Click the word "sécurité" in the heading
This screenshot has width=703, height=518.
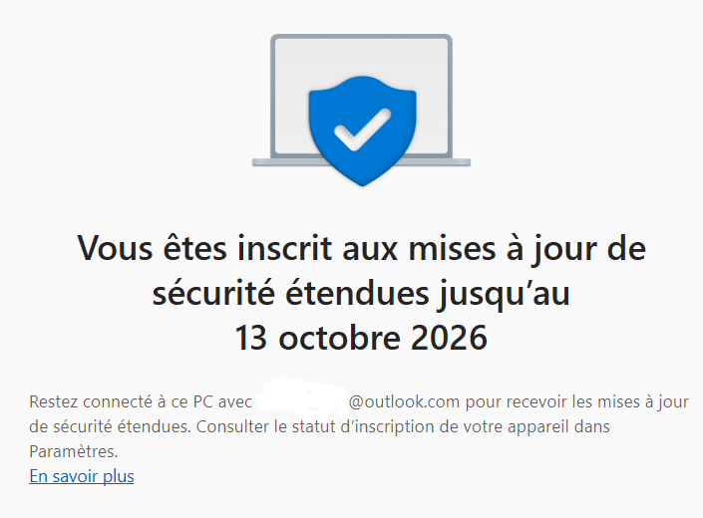tap(210, 294)
